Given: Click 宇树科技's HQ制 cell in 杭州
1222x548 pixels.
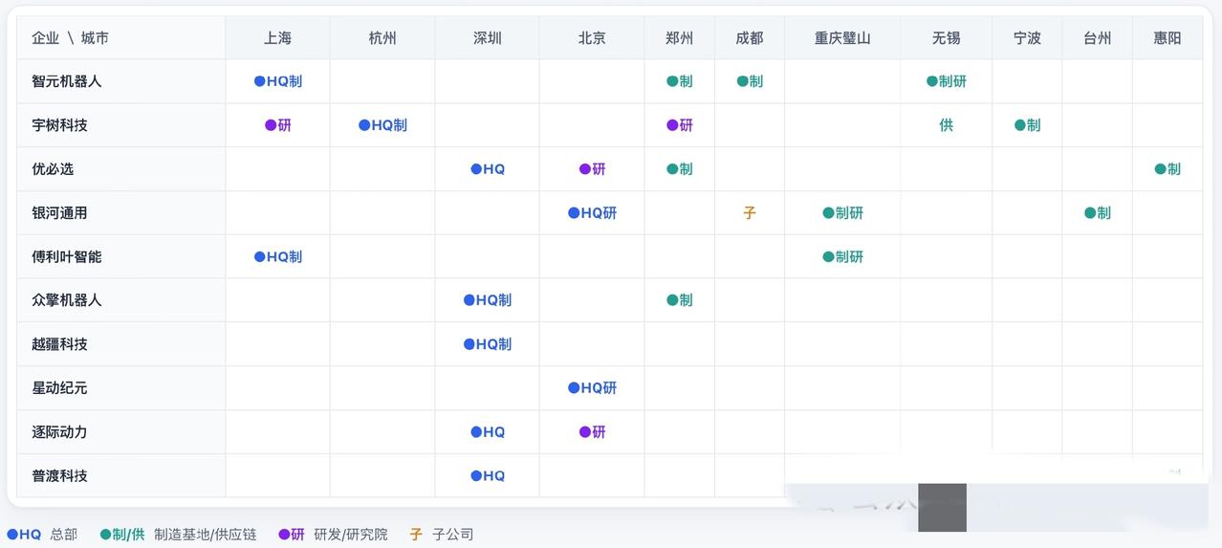Looking at the screenshot, I should tap(382, 125).
